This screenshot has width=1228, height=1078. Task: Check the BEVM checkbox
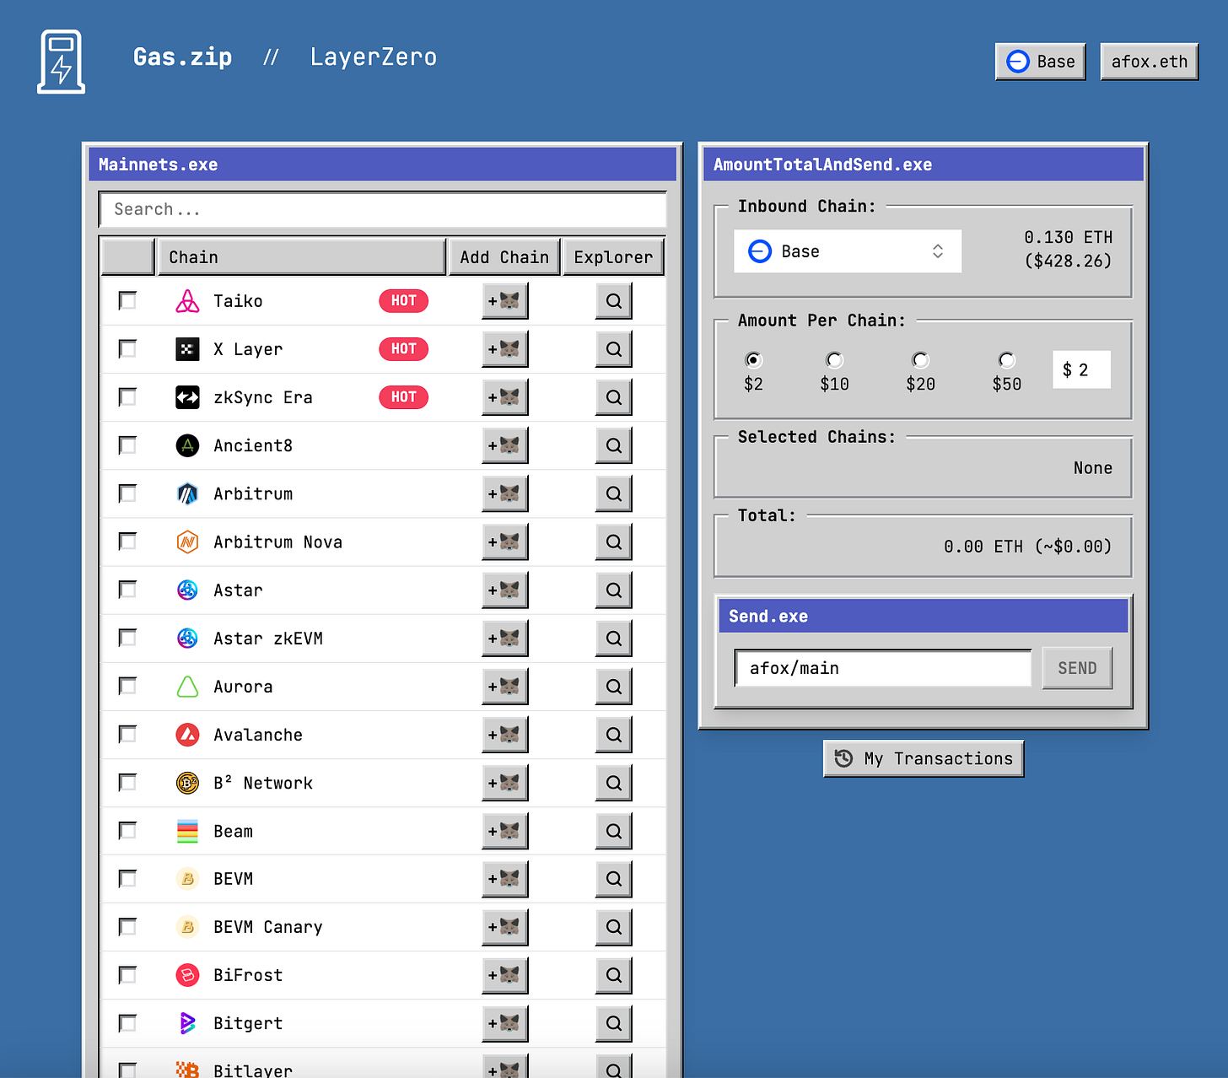pyautogui.click(x=127, y=878)
